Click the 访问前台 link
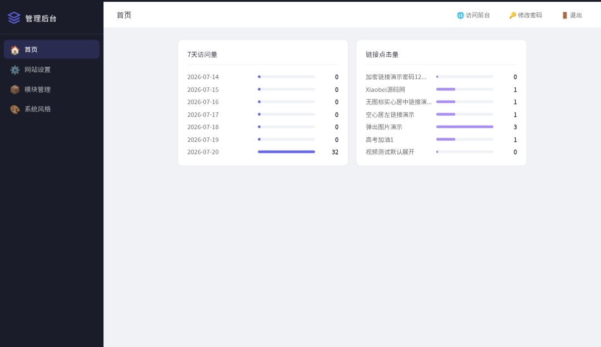Image resolution: width=601 pixels, height=347 pixels. point(474,16)
